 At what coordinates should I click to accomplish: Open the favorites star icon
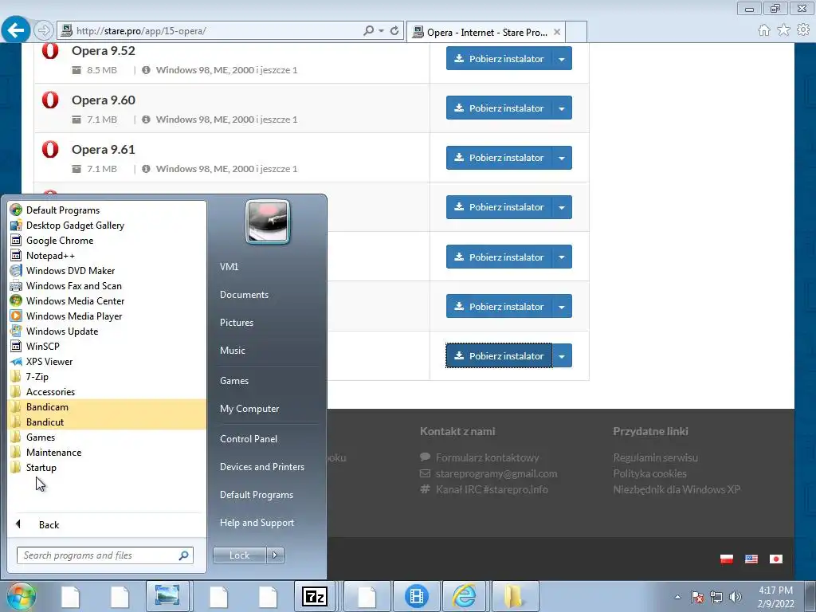coord(783,30)
